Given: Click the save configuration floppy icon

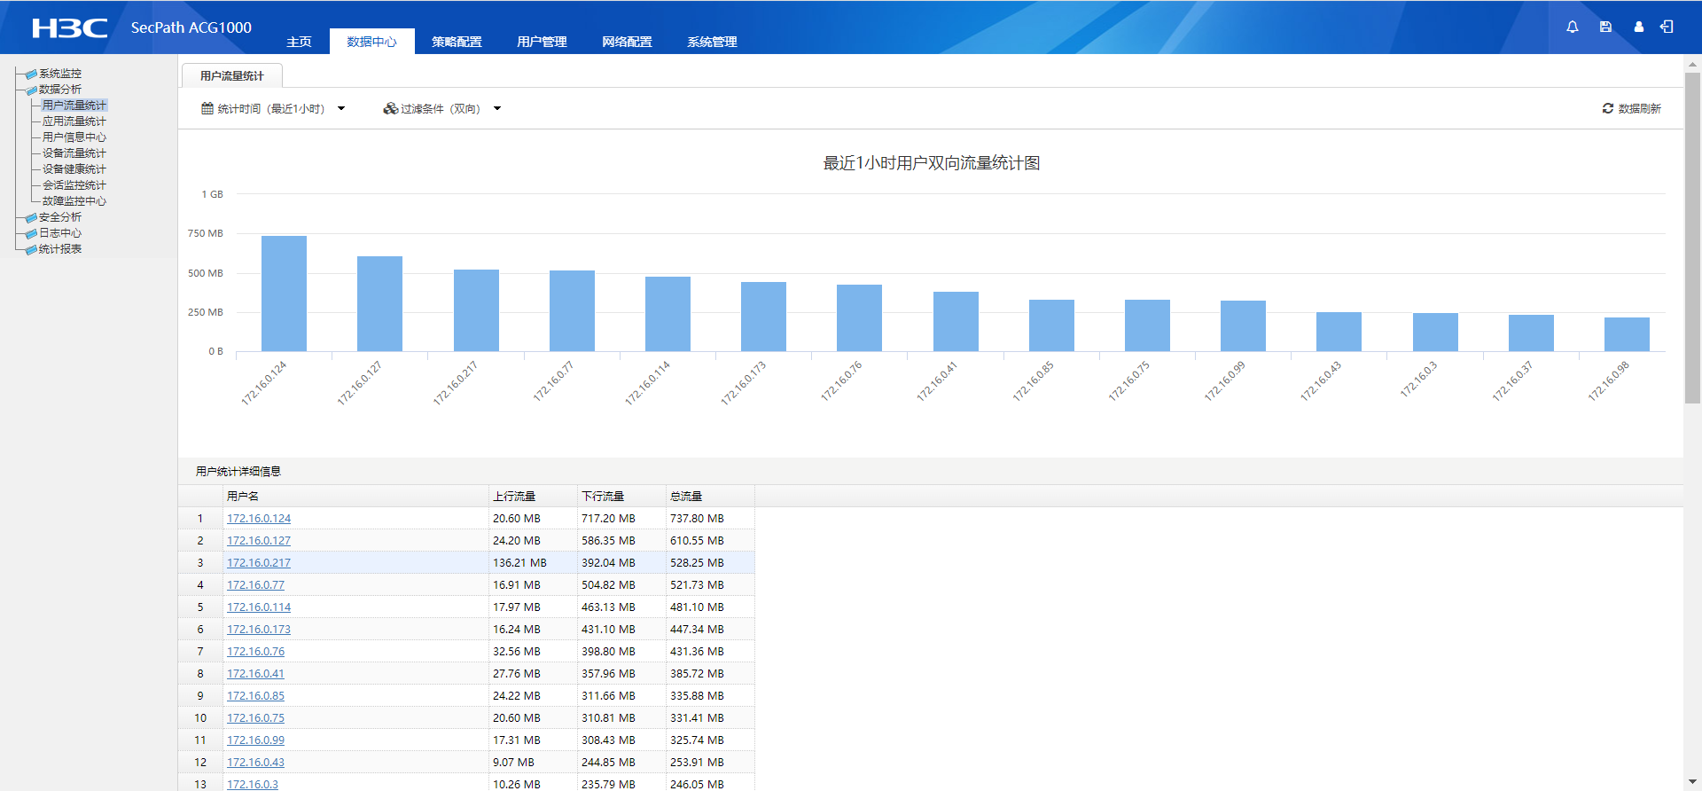Looking at the screenshot, I should coord(1605,27).
